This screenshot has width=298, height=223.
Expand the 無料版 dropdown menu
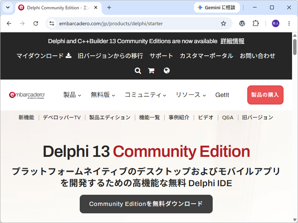tap(103, 95)
